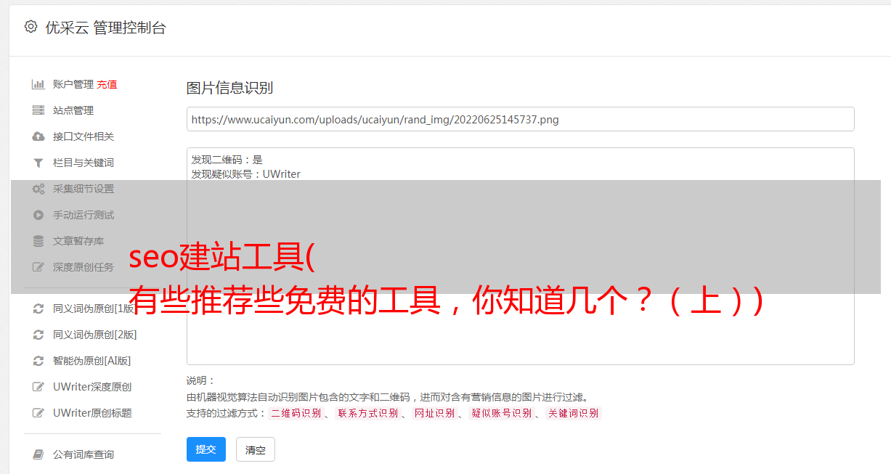
Task: Select 同义词伪原创[2版]
Action: point(95,335)
